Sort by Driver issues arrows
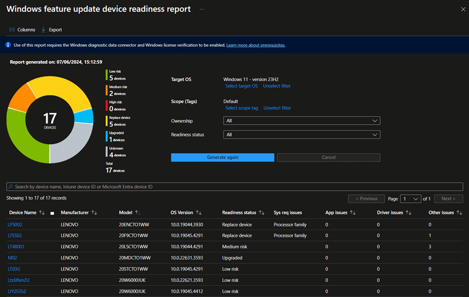This screenshot has width=469, height=297. 409,213
